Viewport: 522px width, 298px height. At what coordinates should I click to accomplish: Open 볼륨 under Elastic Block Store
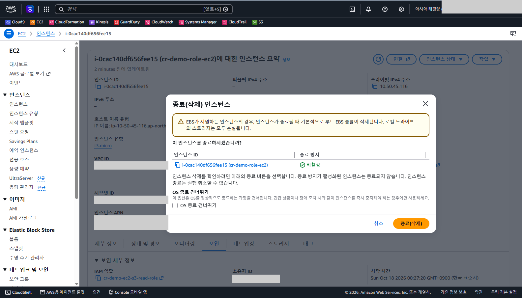click(x=14, y=239)
